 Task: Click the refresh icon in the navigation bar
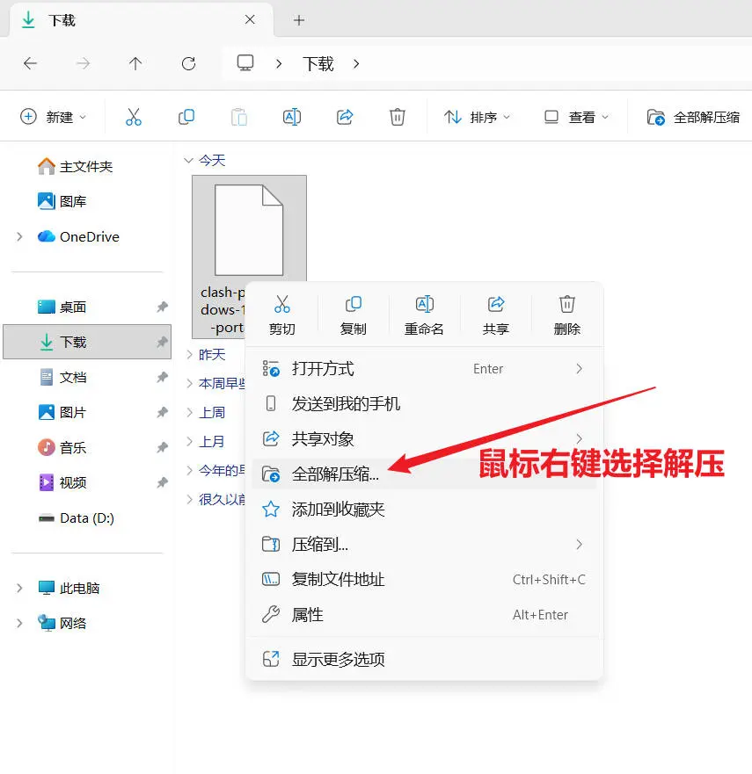point(188,63)
